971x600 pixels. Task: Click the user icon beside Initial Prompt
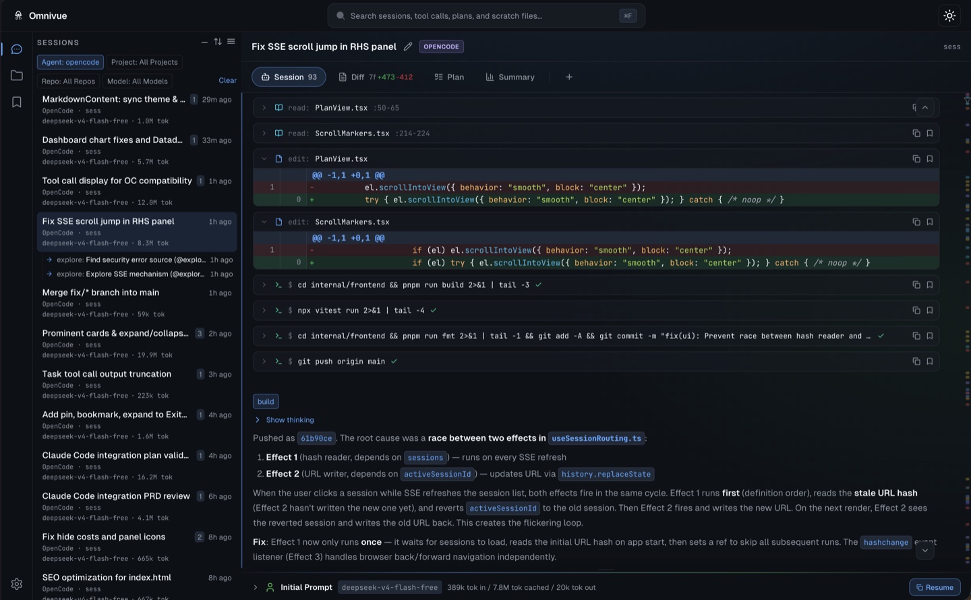tap(270, 588)
